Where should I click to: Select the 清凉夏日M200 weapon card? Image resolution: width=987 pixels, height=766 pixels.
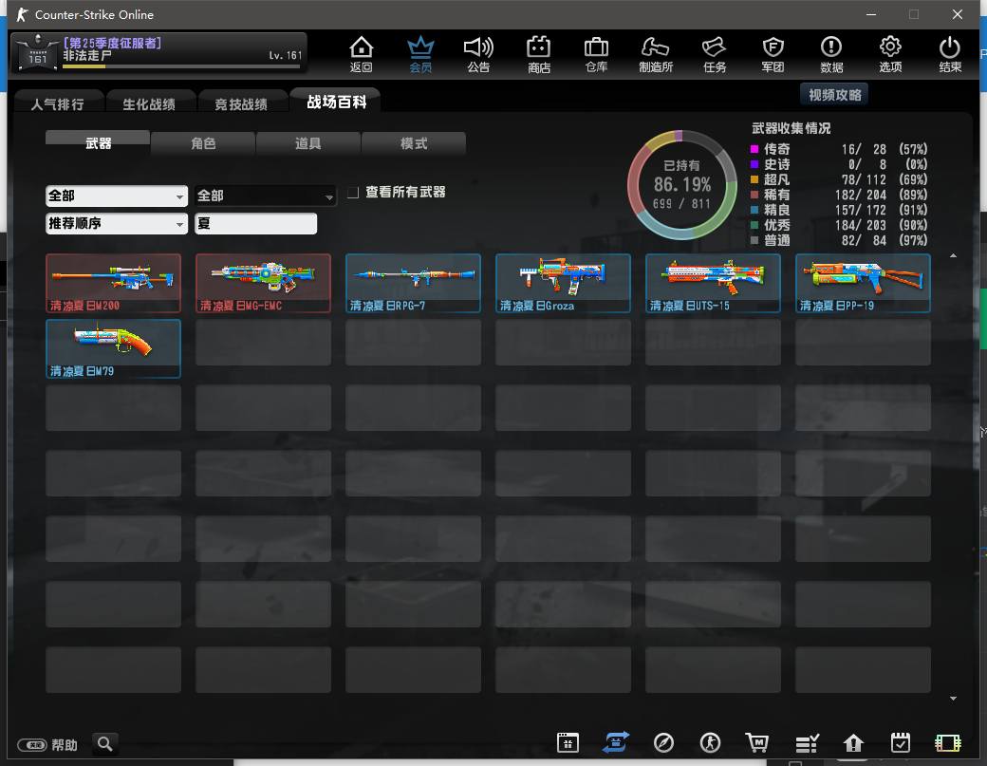113,283
